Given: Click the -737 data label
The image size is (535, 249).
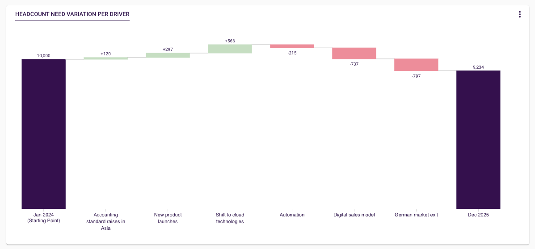Looking at the screenshot, I should click(x=354, y=64).
